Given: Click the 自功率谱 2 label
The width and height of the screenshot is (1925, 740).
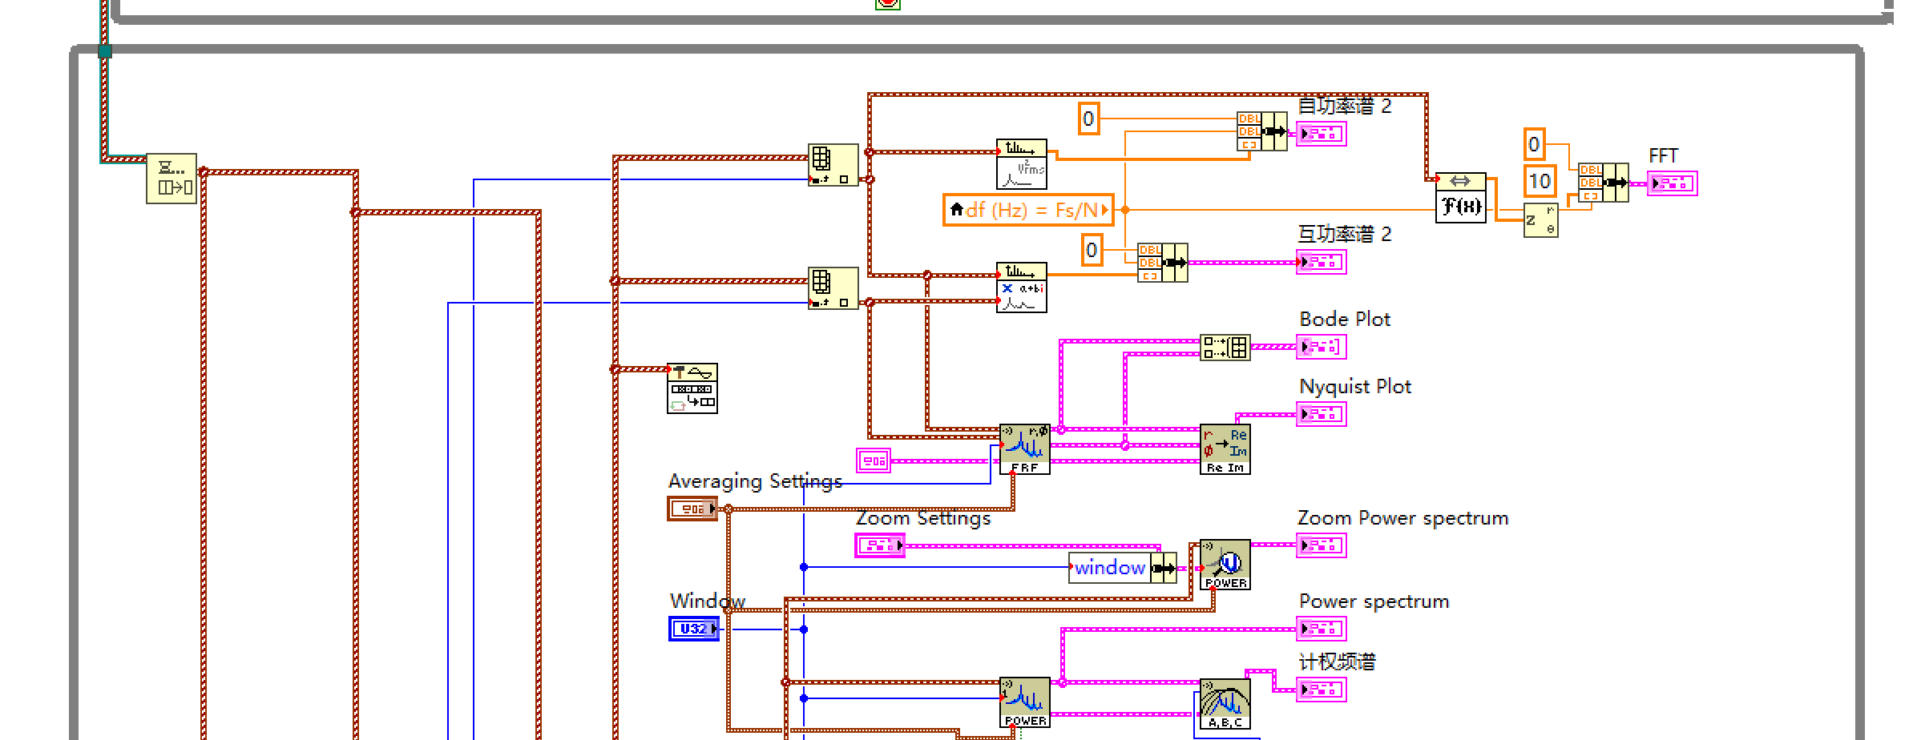Looking at the screenshot, I should pos(1344,106).
